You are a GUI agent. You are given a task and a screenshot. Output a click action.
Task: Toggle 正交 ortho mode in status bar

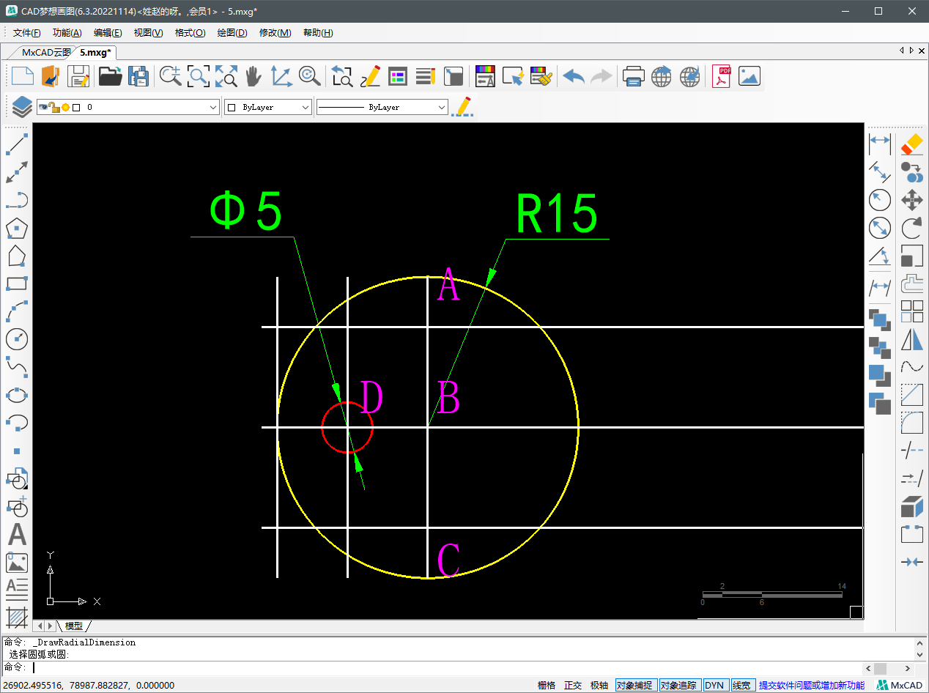(573, 685)
